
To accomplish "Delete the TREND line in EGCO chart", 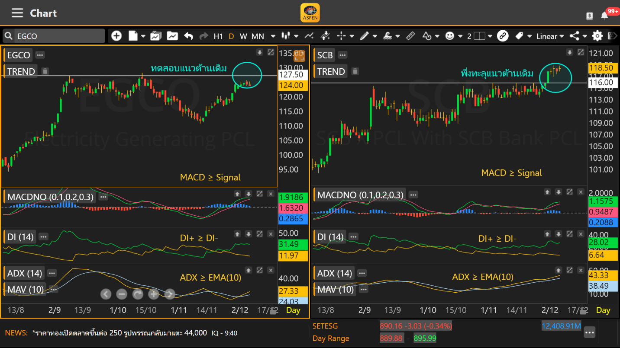I will point(45,71).
